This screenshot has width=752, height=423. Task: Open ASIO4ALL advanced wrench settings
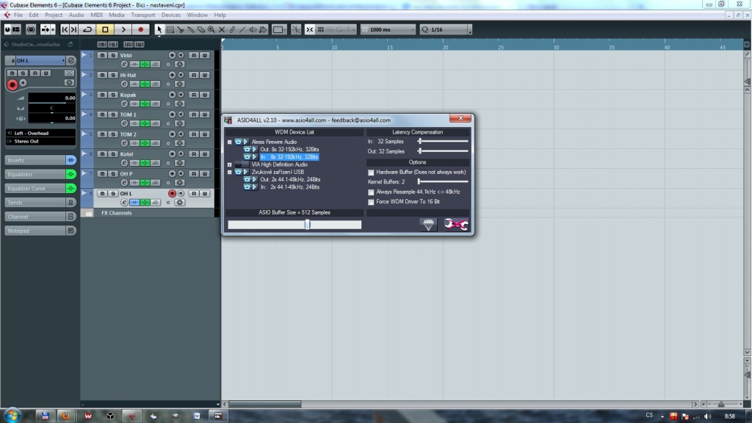coord(456,225)
